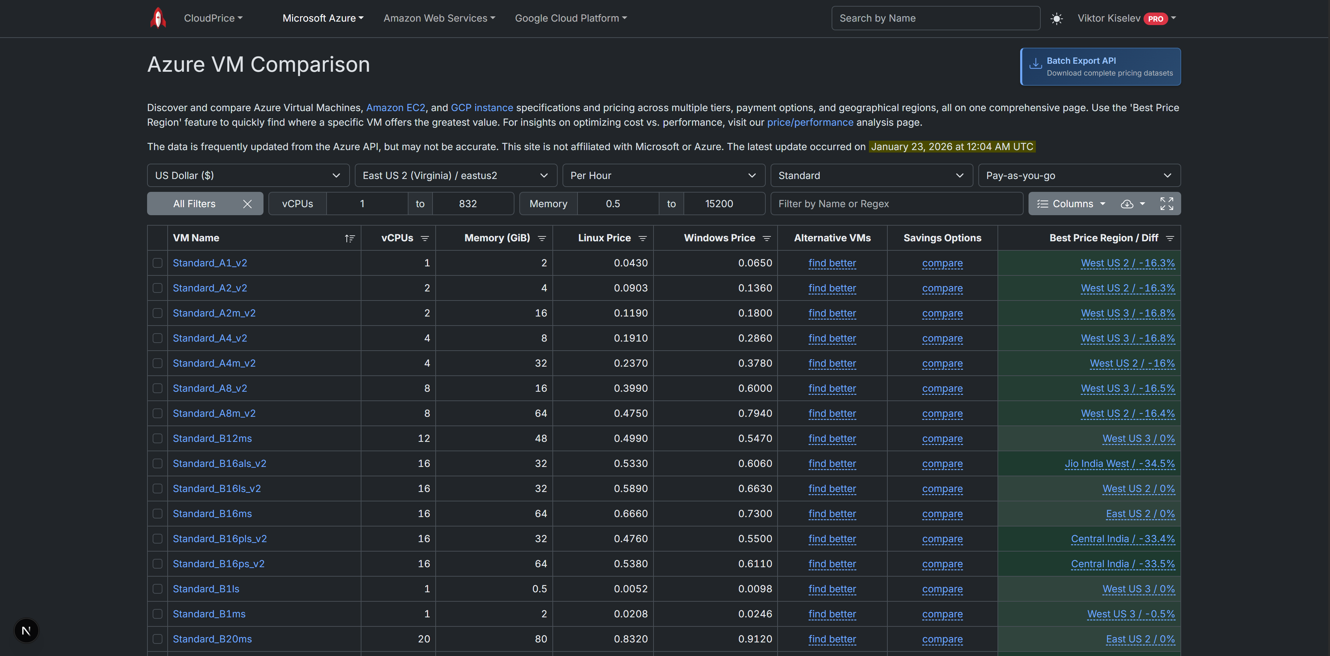Click the CloudPrice rocket logo
This screenshot has width=1330, height=656.
click(158, 18)
